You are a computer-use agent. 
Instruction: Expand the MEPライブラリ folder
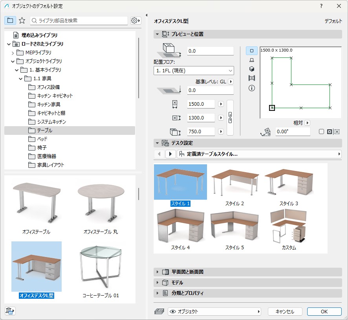tap(13, 53)
